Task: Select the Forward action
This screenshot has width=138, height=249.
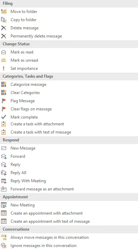Action: (18, 156)
